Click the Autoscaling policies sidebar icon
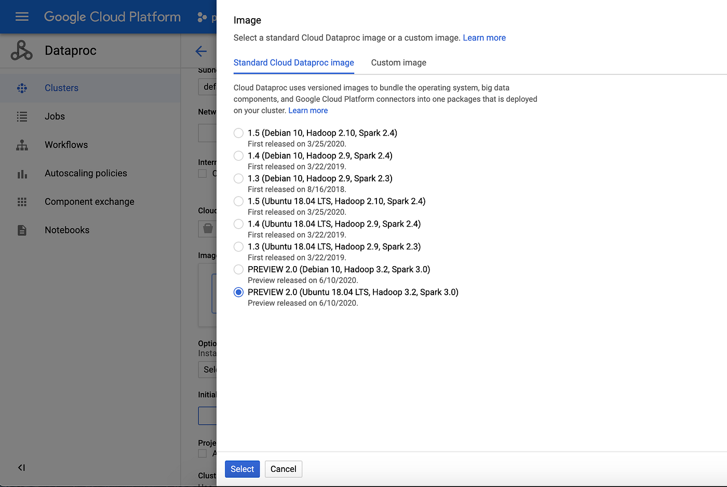 tap(22, 173)
